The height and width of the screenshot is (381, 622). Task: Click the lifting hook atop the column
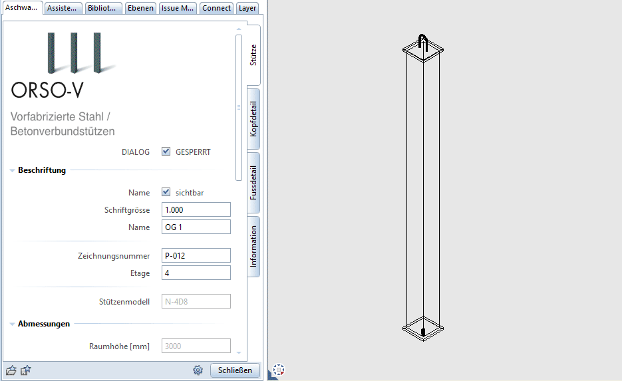pyautogui.click(x=423, y=42)
